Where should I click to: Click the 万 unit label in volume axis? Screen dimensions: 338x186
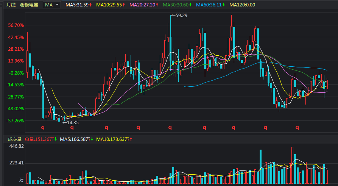pyautogui.click(x=21, y=180)
